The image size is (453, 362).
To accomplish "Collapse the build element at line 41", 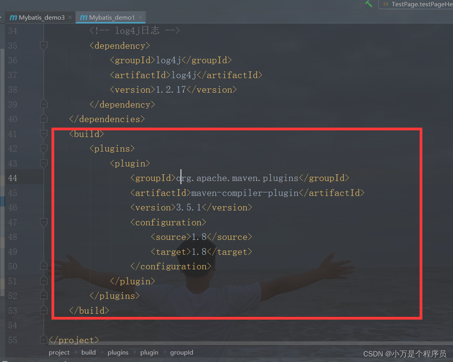I will click(x=44, y=133).
